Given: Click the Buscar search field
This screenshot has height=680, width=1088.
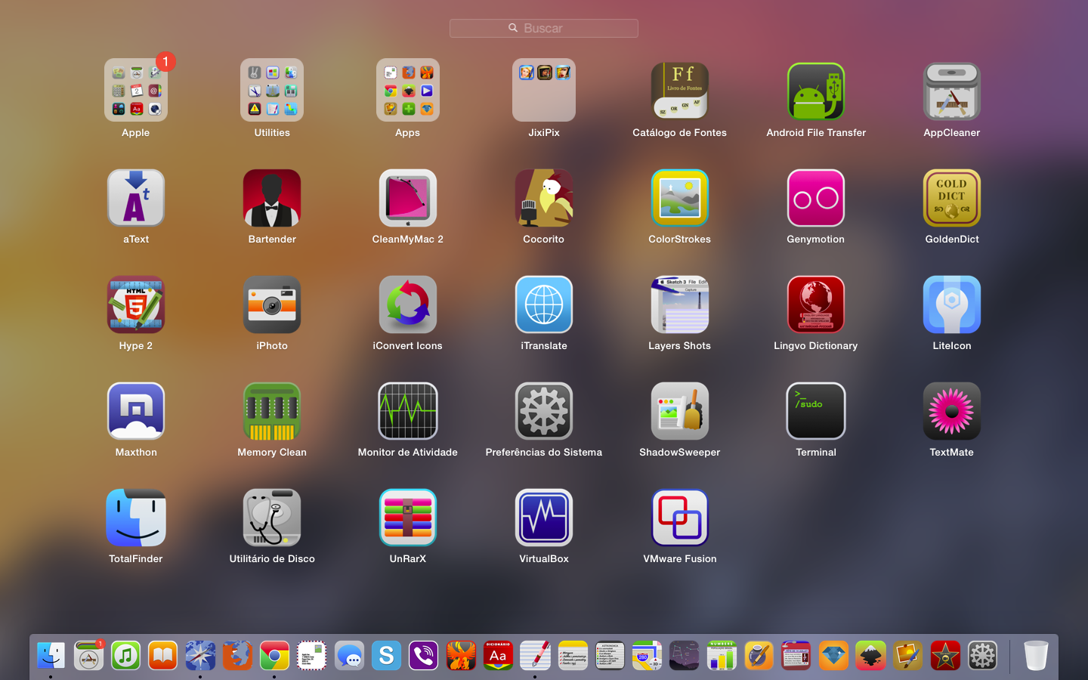Looking at the screenshot, I should 544,28.
